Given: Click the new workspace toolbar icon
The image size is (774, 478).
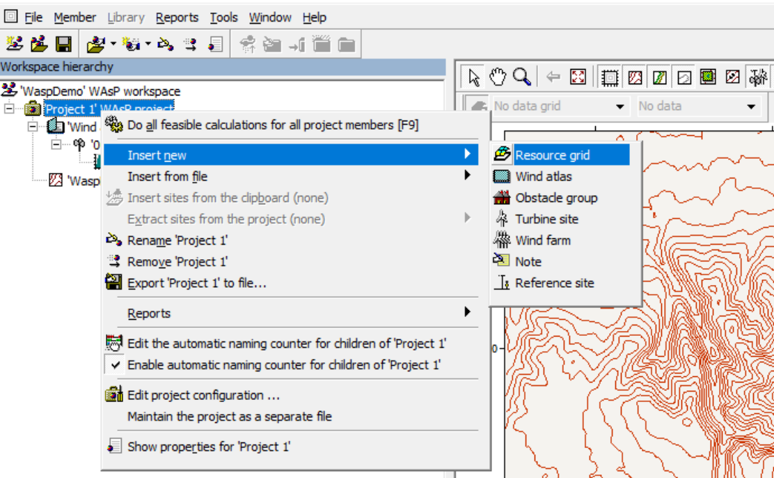Looking at the screenshot, I should pos(15,44).
